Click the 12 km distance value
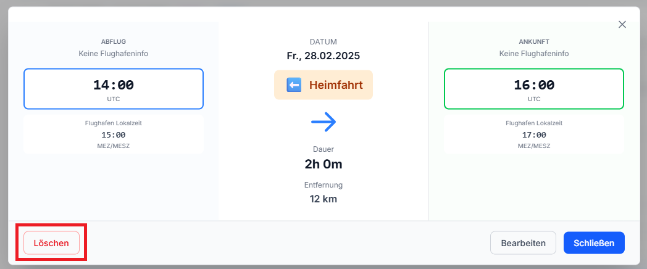This screenshot has width=647, height=269. click(323, 199)
